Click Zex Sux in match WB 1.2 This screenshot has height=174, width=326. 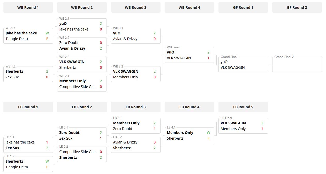[x=12, y=77]
